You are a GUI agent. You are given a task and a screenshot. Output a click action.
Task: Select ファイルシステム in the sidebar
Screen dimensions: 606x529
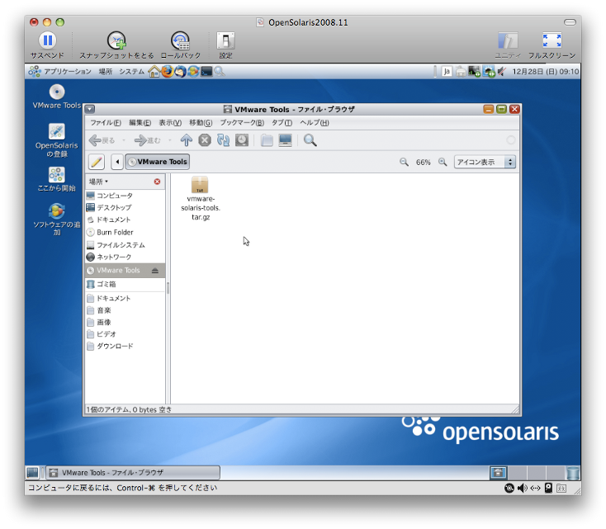(x=125, y=245)
